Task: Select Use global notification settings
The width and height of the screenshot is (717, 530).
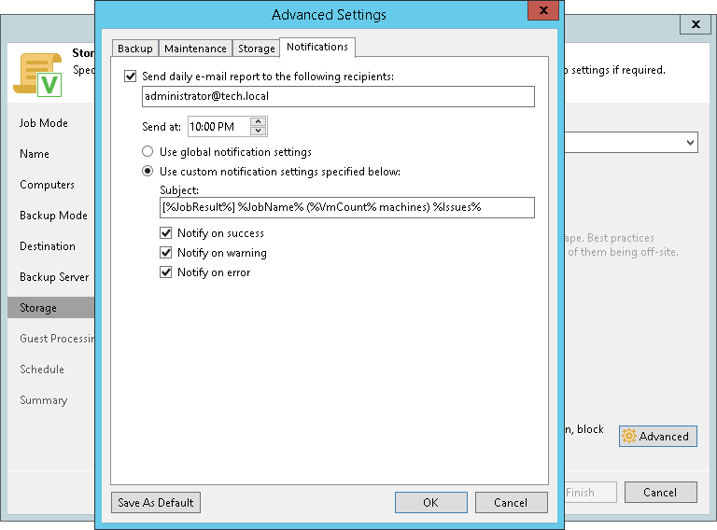Action: click(x=148, y=151)
